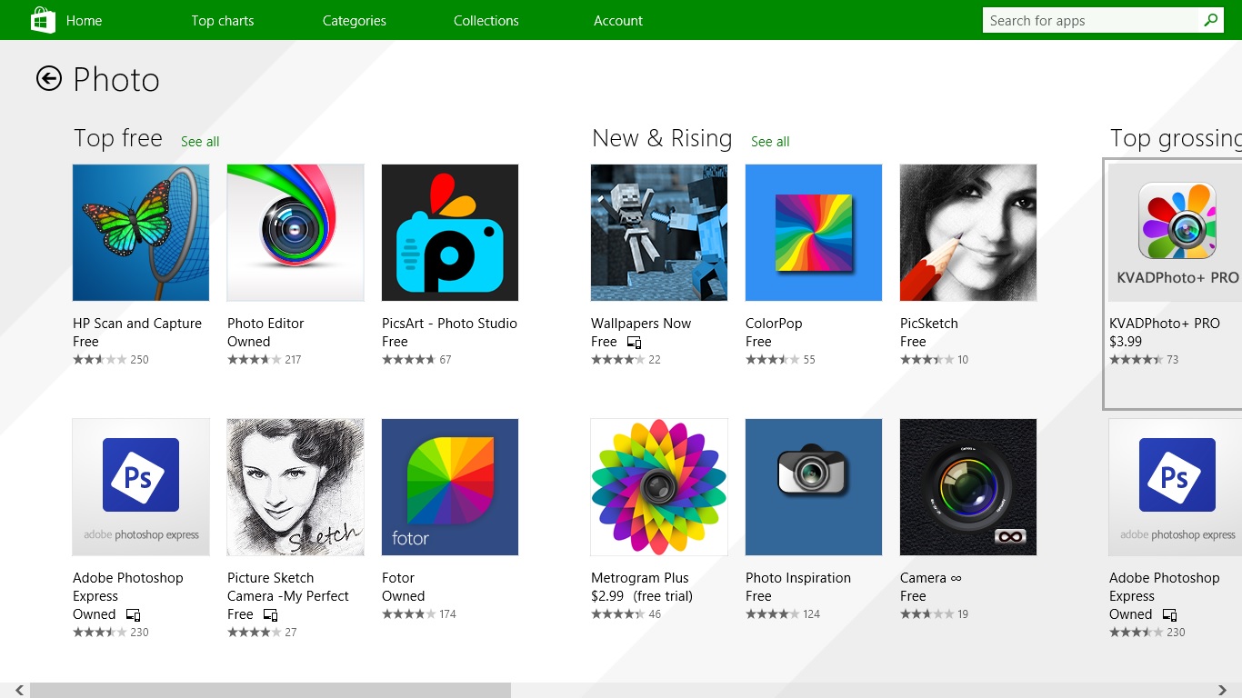Click the Photo Inspiration 124 ratings stars

(x=773, y=614)
